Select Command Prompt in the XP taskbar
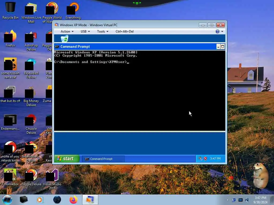This screenshot has width=274, height=205. (x=103, y=159)
